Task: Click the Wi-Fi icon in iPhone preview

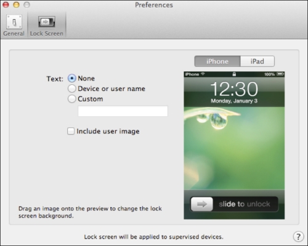Action: [203, 74]
